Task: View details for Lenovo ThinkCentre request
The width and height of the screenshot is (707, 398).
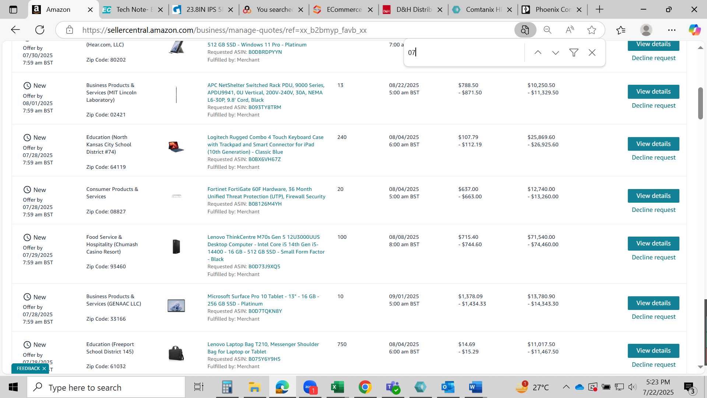Action: click(653, 243)
